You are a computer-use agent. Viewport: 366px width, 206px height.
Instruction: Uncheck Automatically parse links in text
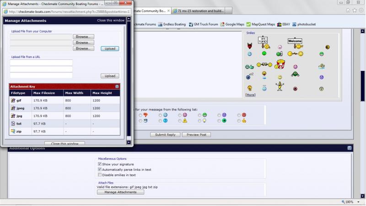pos(100,169)
